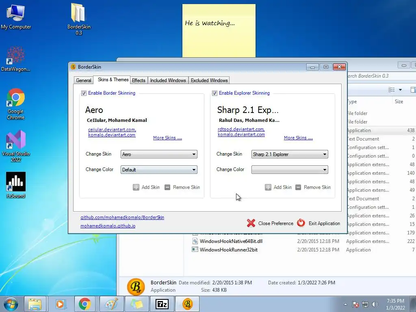Switch to the Effects tab
This screenshot has height=312, width=416.
[x=139, y=80]
